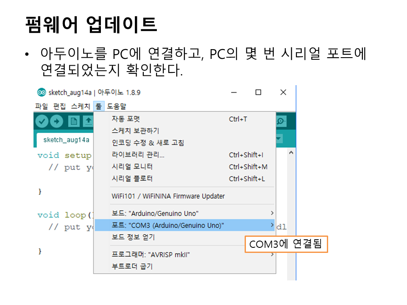
Task: Click the Verify checkmark toolbar button
Action: [x=42, y=121]
